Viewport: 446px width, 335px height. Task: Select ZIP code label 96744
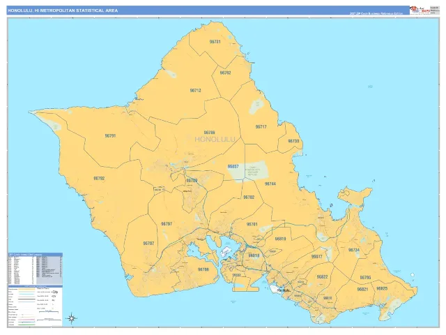pos(270,184)
